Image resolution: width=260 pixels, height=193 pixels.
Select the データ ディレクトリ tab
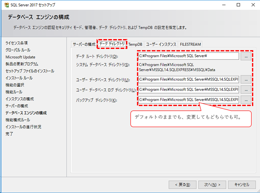point(112,44)
